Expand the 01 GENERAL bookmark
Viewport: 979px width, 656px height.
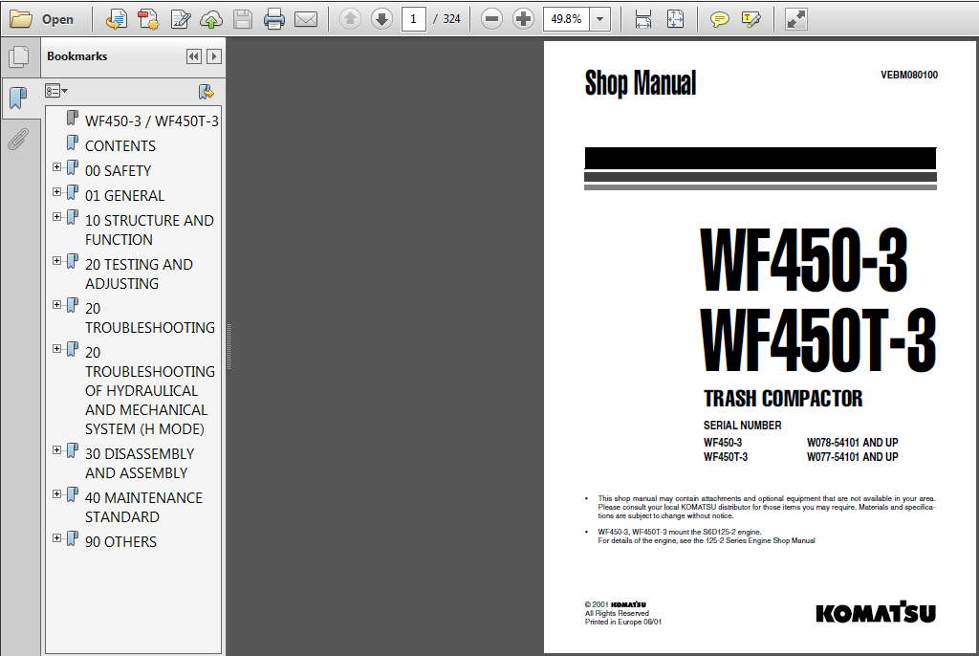pos(56,192)
